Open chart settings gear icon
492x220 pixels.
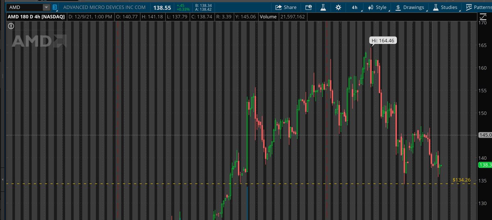(x=338, y=7)
